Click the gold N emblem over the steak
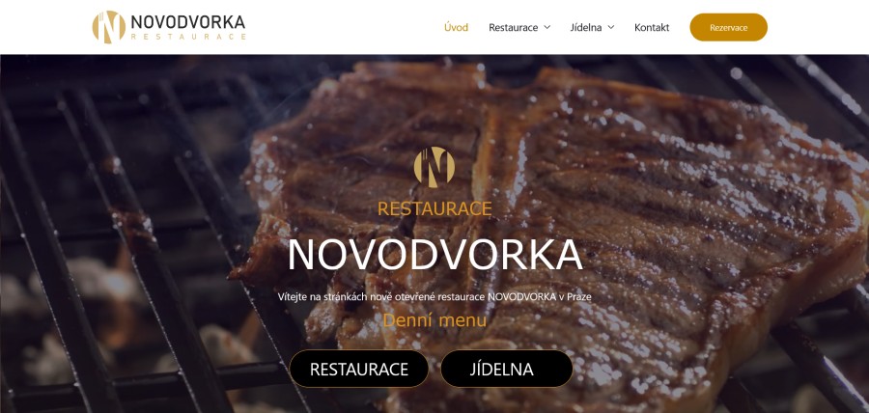The image size is (869, 413). (x=434, y=167)
